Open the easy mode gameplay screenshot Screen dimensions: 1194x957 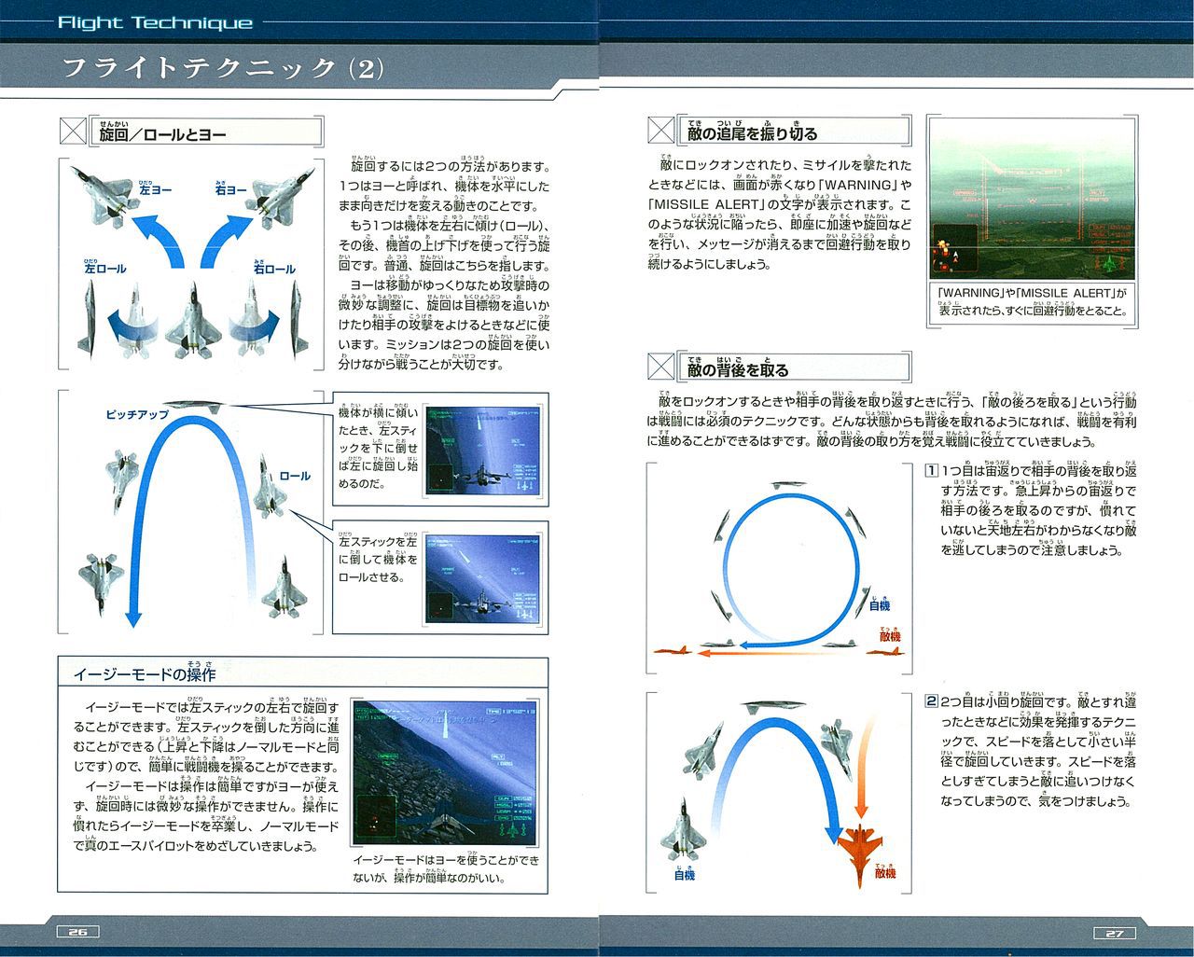tap(444, 771)
